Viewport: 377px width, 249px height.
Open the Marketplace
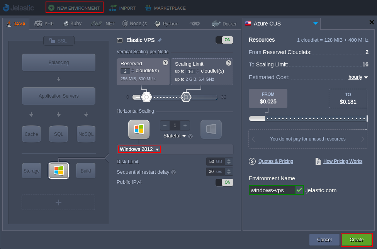[165, 8]
